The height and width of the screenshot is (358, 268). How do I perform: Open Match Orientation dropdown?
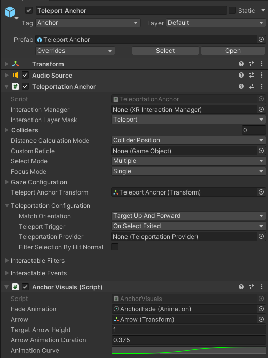[x=188, y=216]
